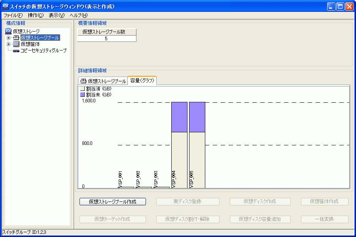Click the VSP_001 bar in the graph
This screenshot has width=356, height=237.
pyautogui.click(x=126, y=187)
